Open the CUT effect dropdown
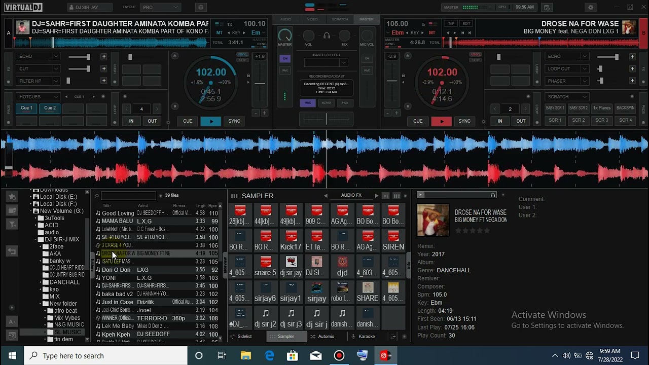649x365 pixels. click(39, 69)
